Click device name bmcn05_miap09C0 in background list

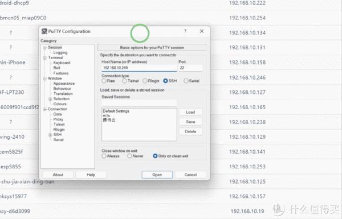(23, 18)
